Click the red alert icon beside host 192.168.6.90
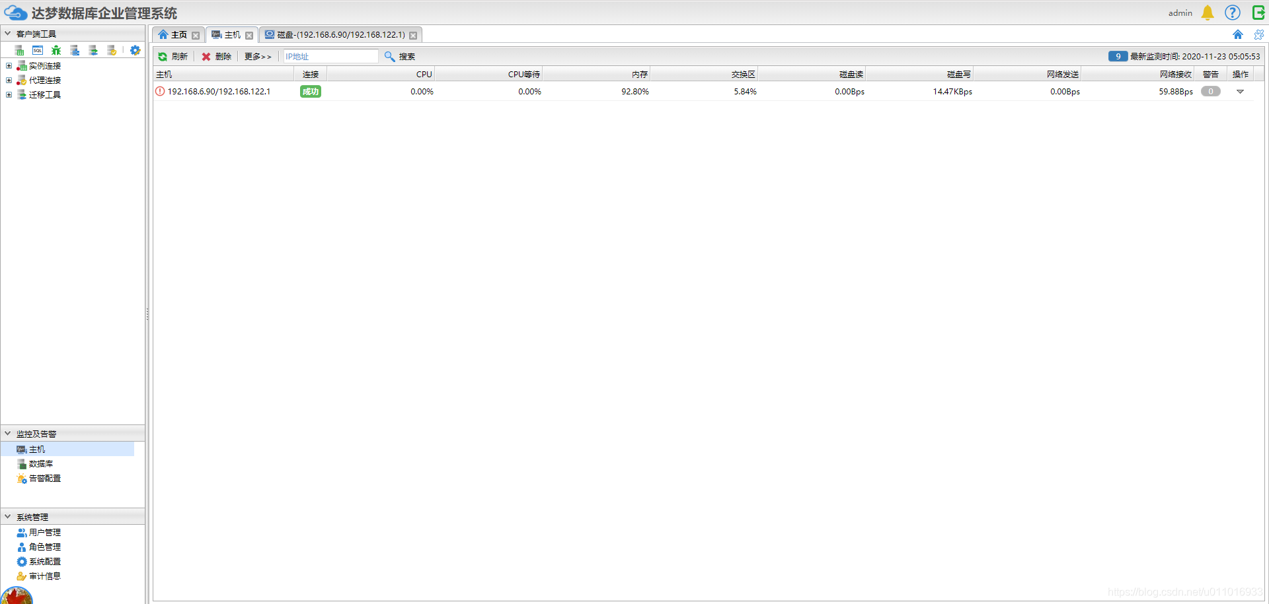The width and height of the screenshot is (1269, 604). click(160, 91)
